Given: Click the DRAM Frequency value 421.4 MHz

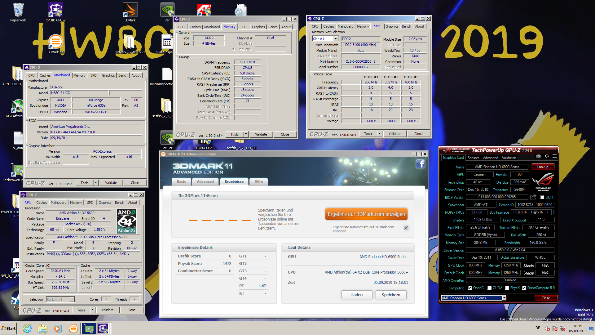Looking at the screenshot, I should 247,62.
